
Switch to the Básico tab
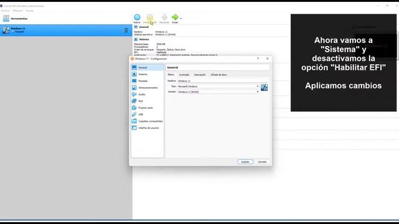(x=171, y=75)
